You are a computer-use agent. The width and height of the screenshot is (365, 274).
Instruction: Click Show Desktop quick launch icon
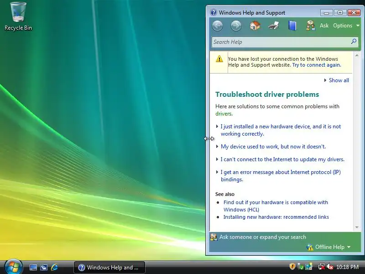tap(33, 268)
